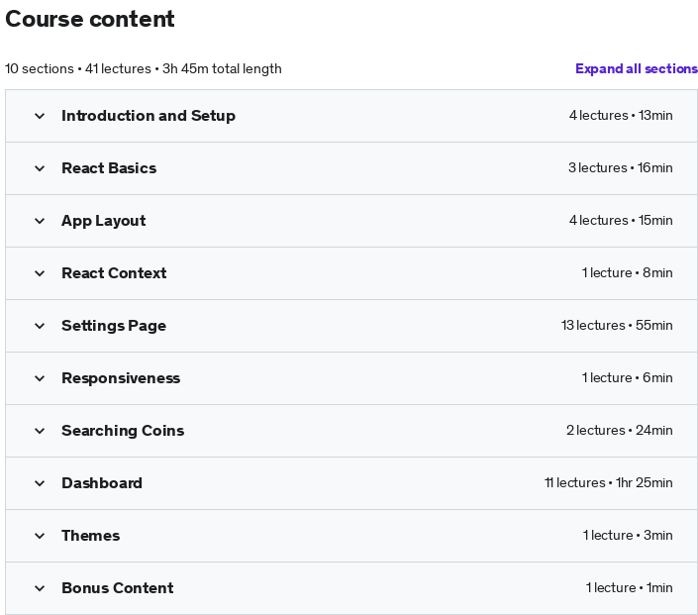Expand the Dashboard section chevron

[40, 483]
